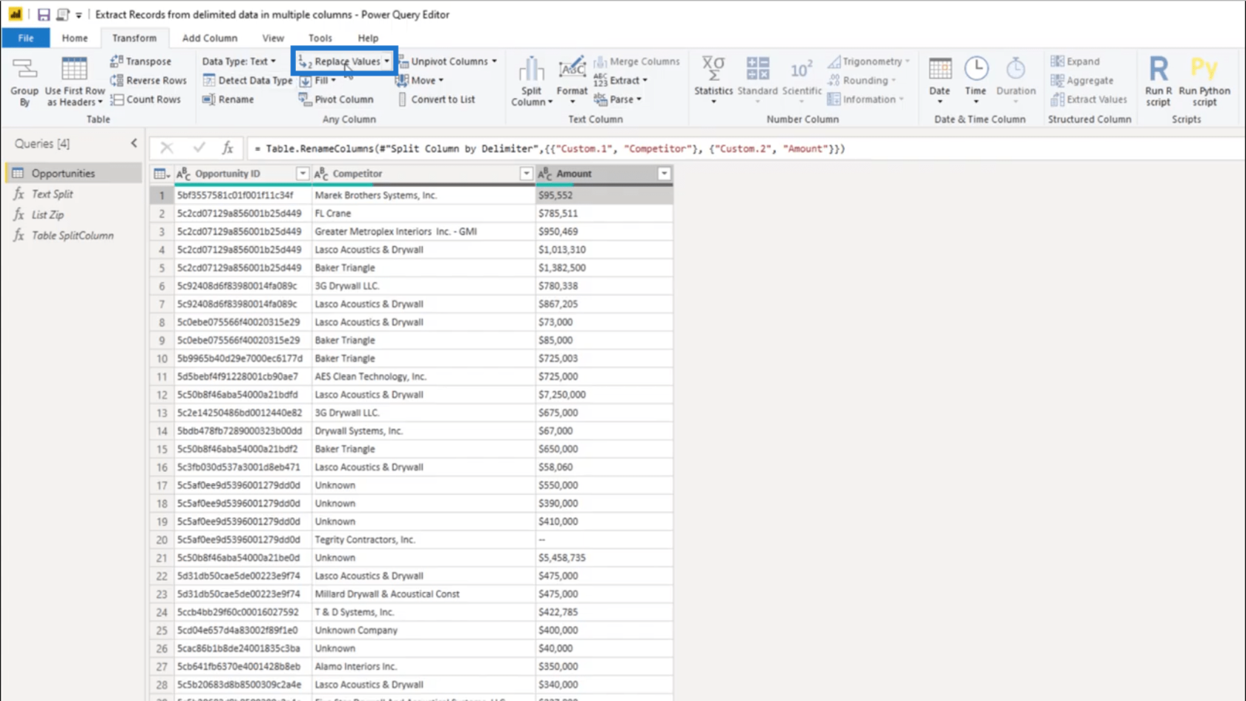Image resolution: width=1246 pixels, height=701 pixels.
Task: Select the Opportunities query
Action: coord(73,173)
